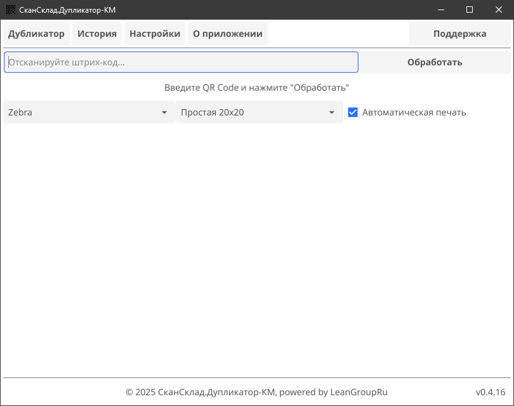Close the СканСклад.Дупликатор-КМ window
514x406 pixels.
(x=499, y=10)
